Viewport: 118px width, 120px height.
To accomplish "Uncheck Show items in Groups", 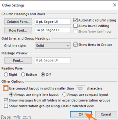I will [x=75, y=45].
